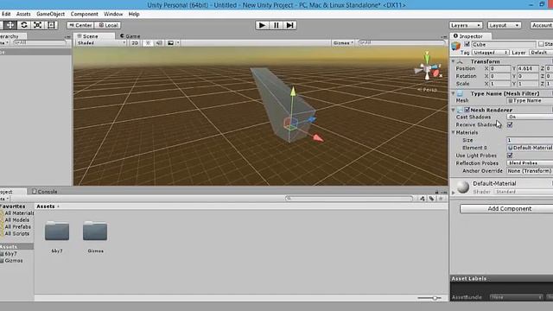This screenshot has height=311, width=553.
Task: Click the Step frame button
Action: point(289,25)
